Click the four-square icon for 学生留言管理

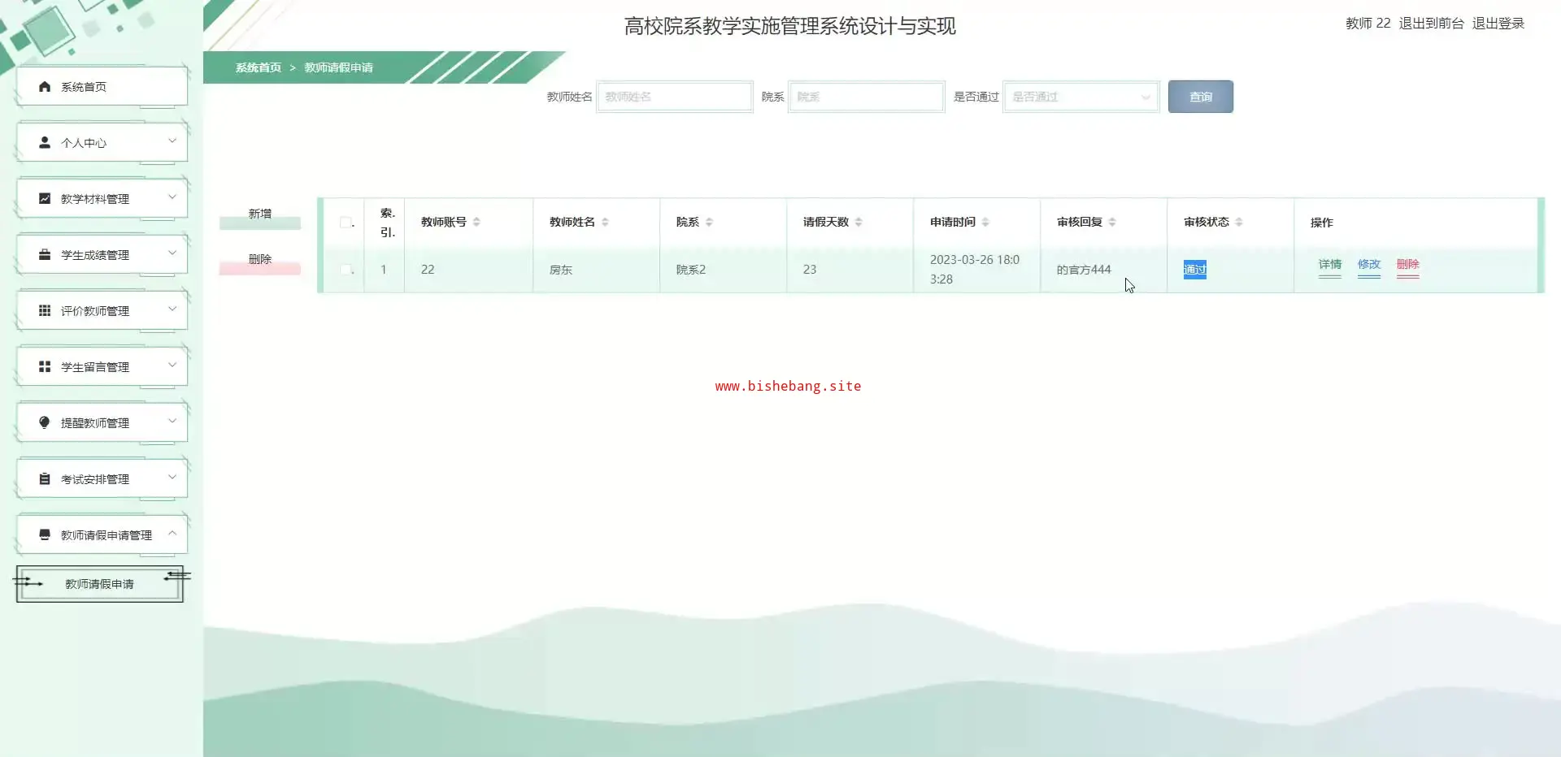click(x=45, y=366)
